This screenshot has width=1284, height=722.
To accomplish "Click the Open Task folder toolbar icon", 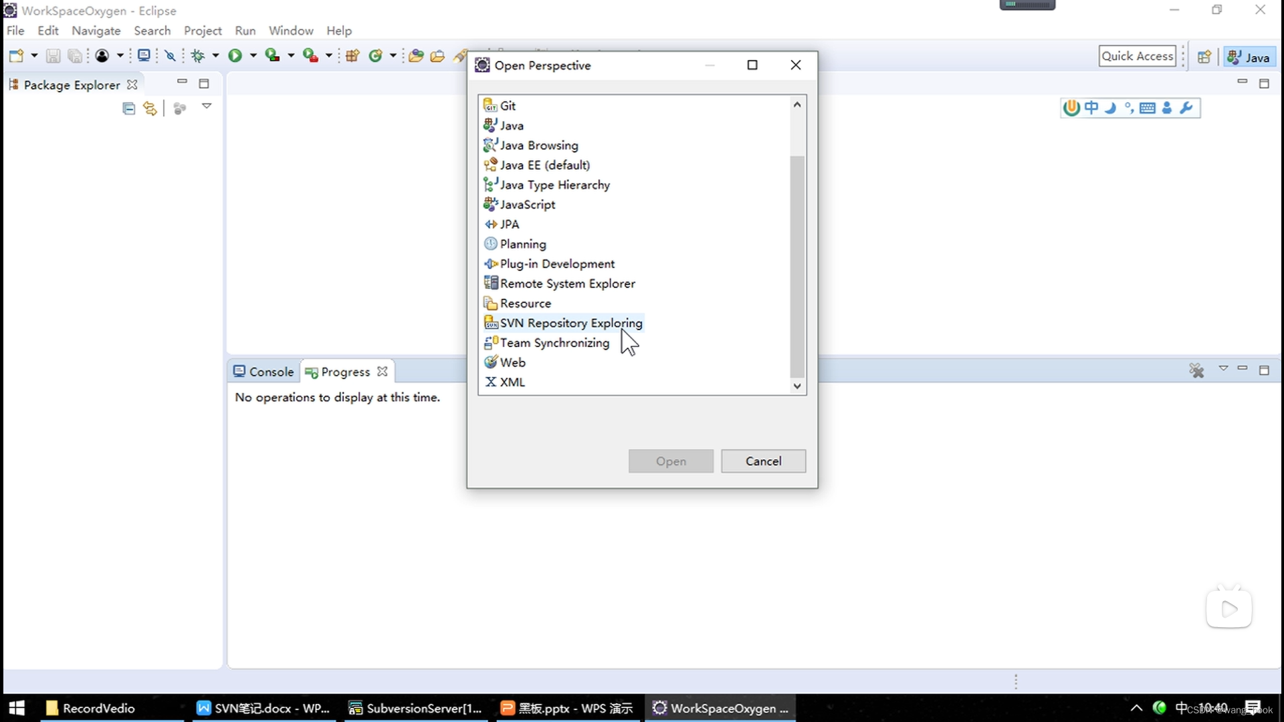I will click(x=437, y=56).
